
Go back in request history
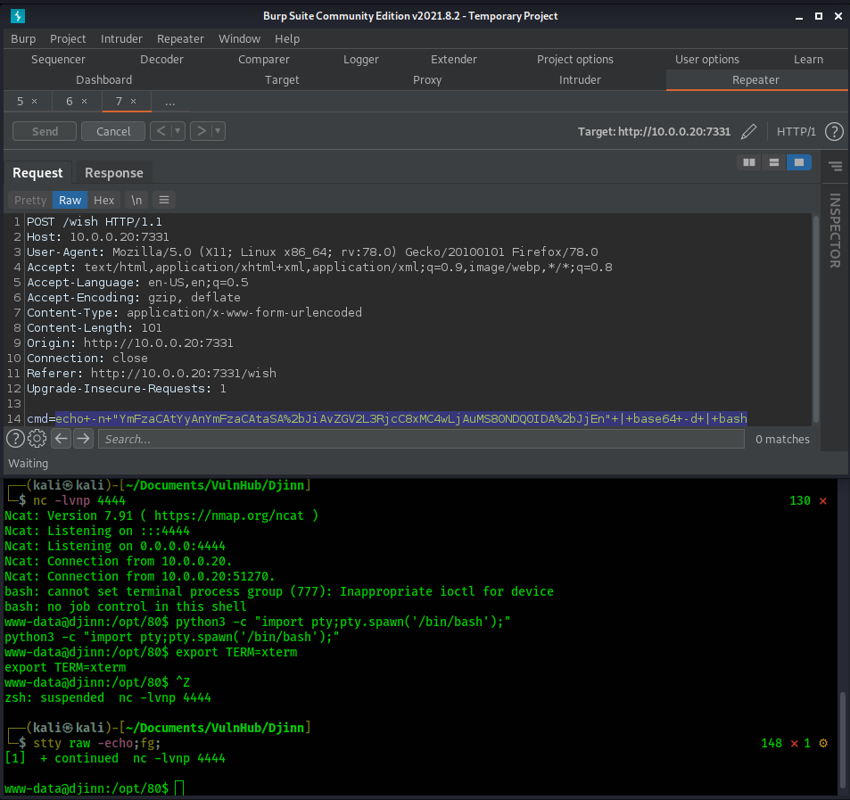161,131
